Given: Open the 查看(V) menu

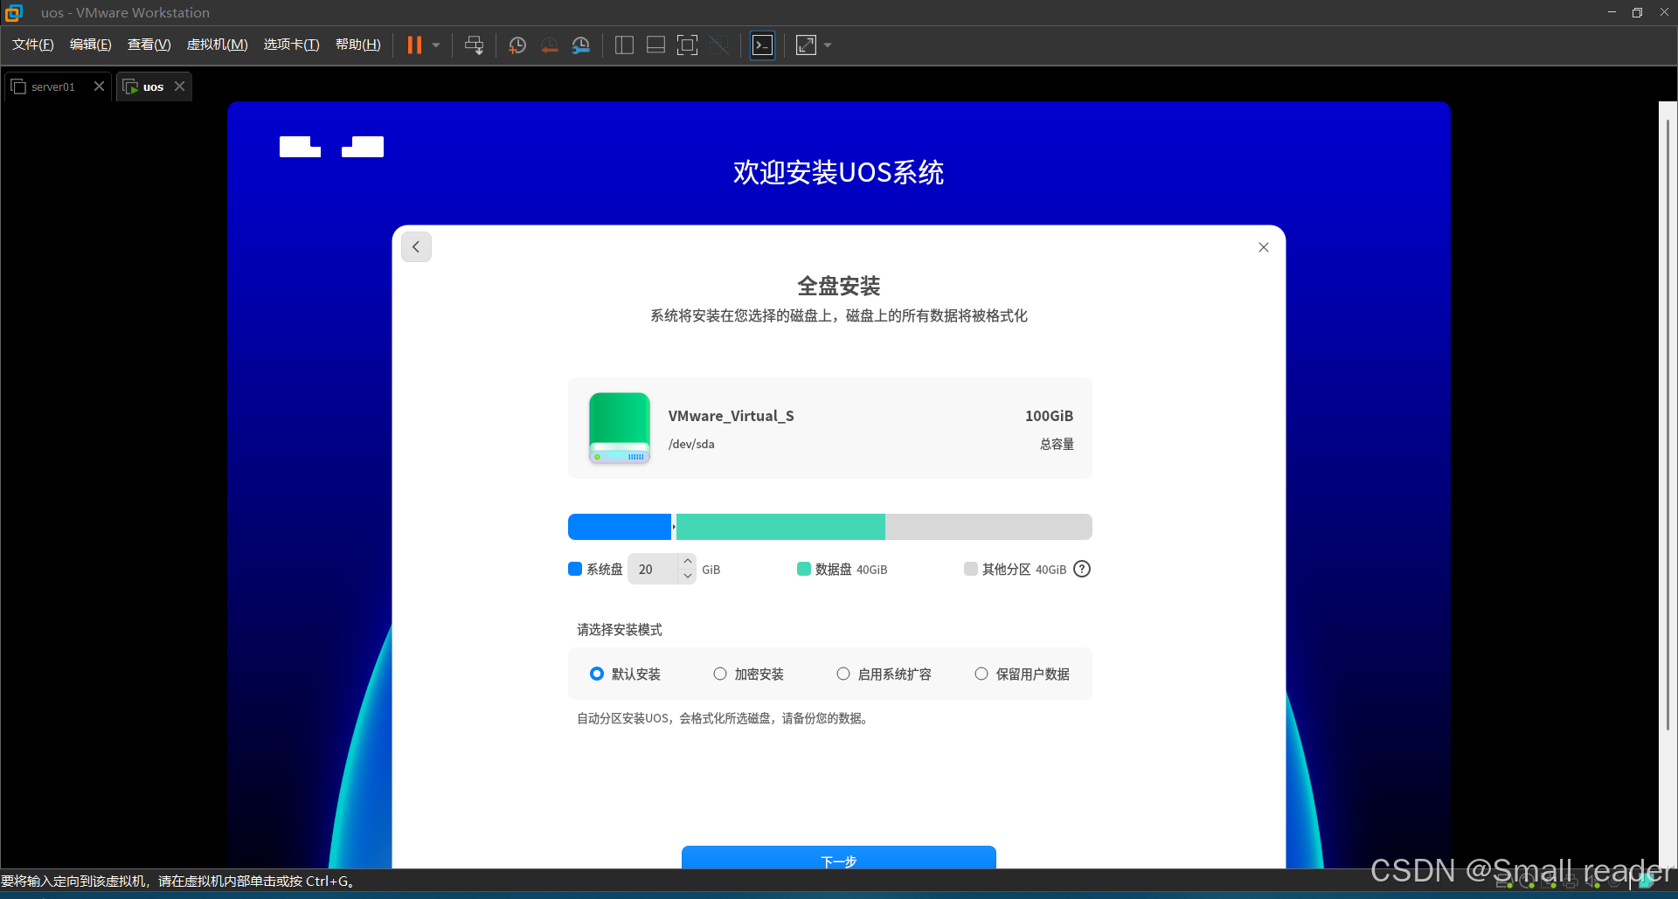Looking at the screenshot, I should (149, 45).
